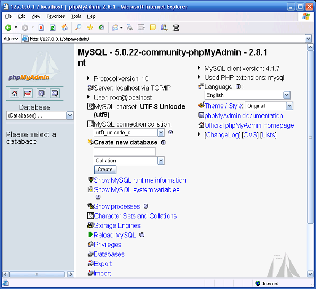Open the Import link

pos(102,273)
